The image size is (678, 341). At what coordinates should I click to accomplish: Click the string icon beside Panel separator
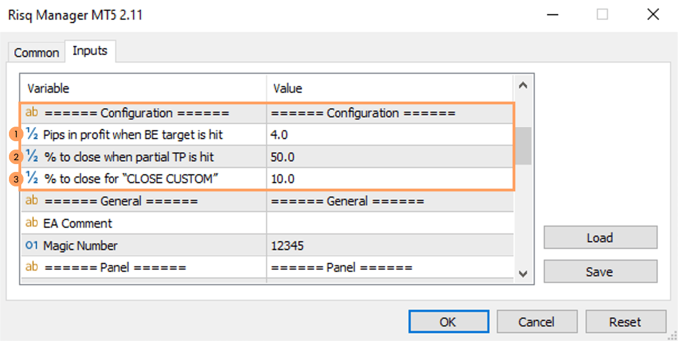click(x=32, y=267)
